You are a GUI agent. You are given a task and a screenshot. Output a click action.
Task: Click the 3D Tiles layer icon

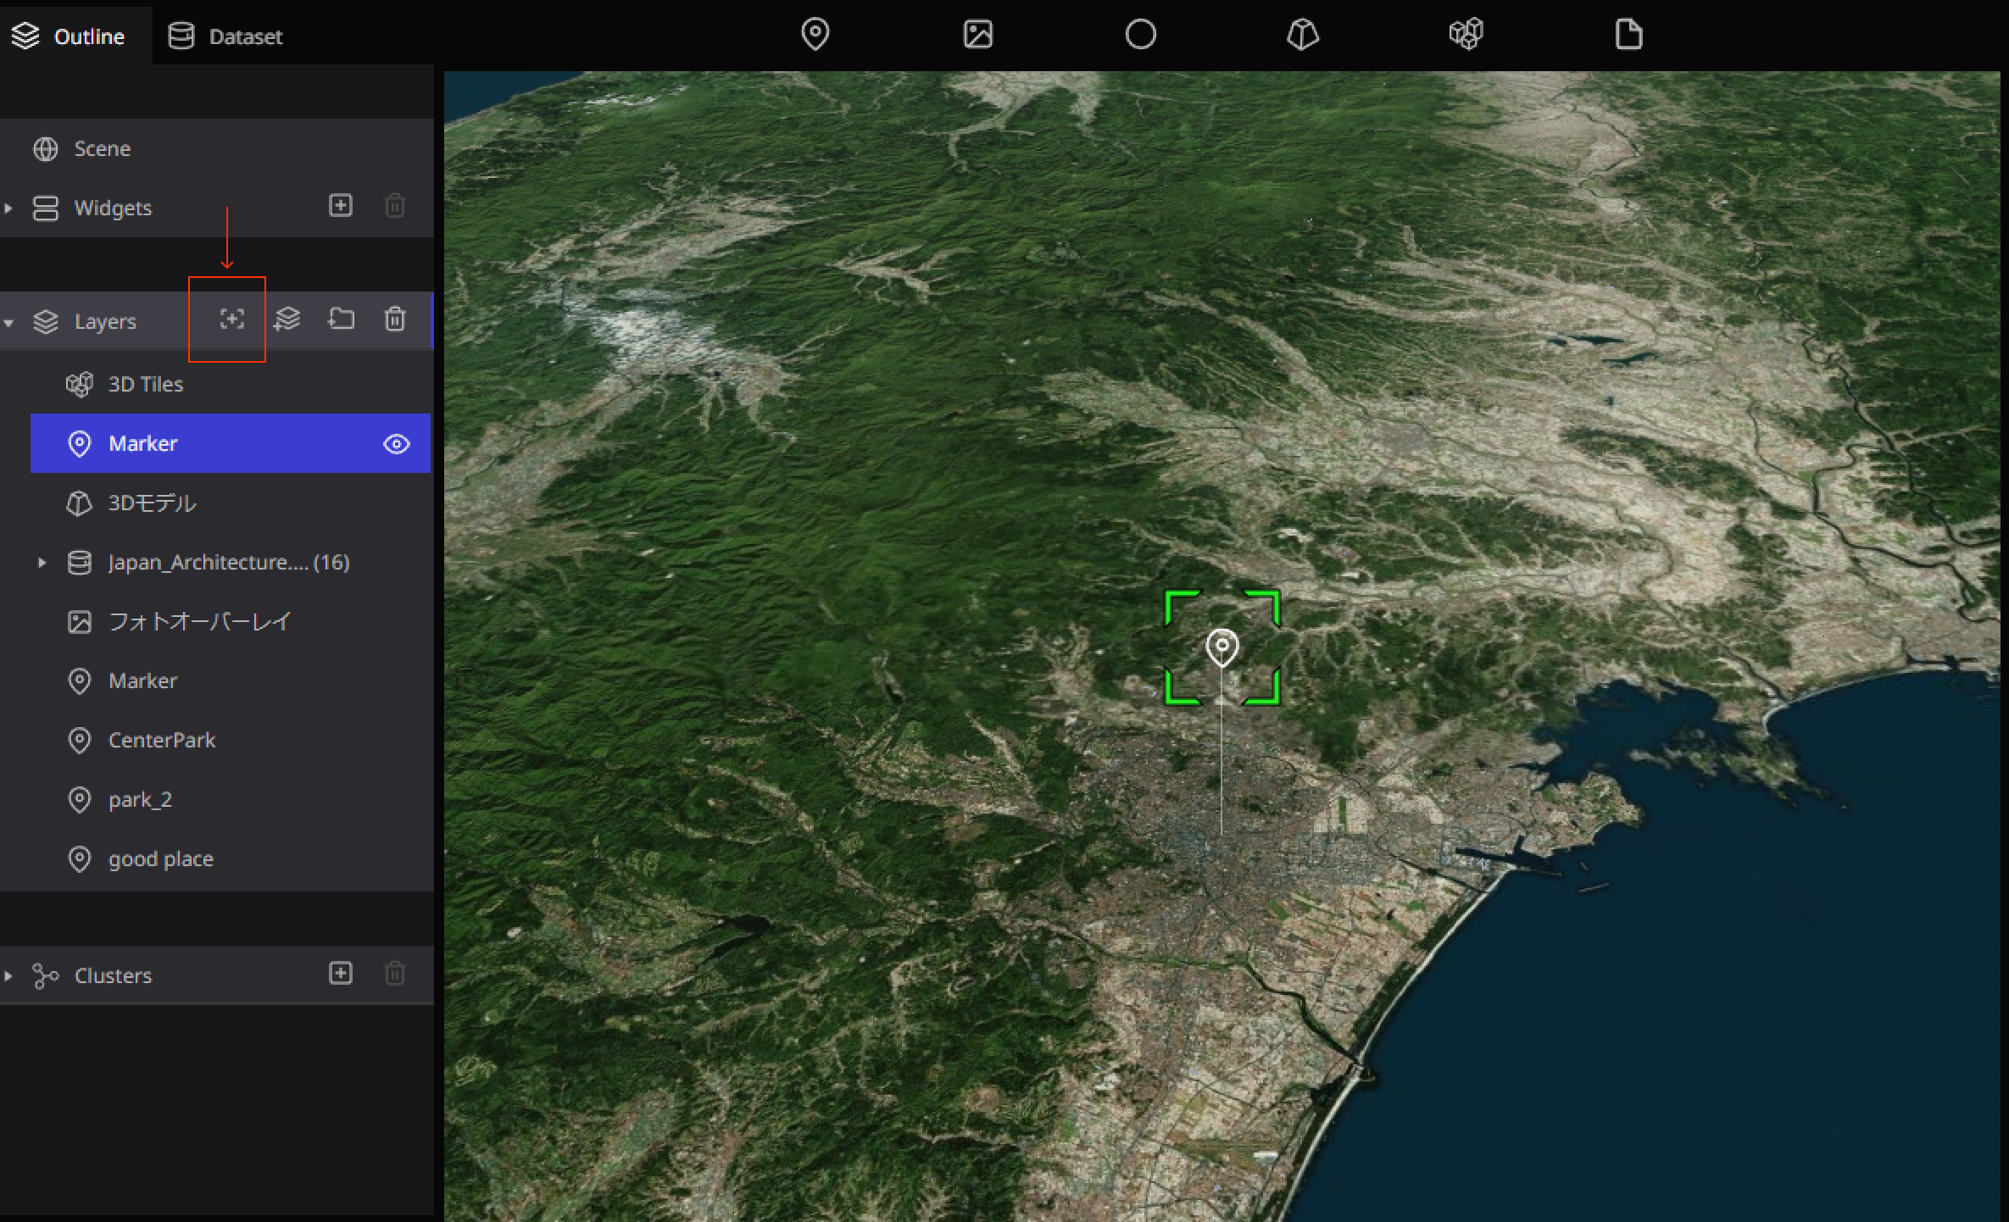(80, 385)
